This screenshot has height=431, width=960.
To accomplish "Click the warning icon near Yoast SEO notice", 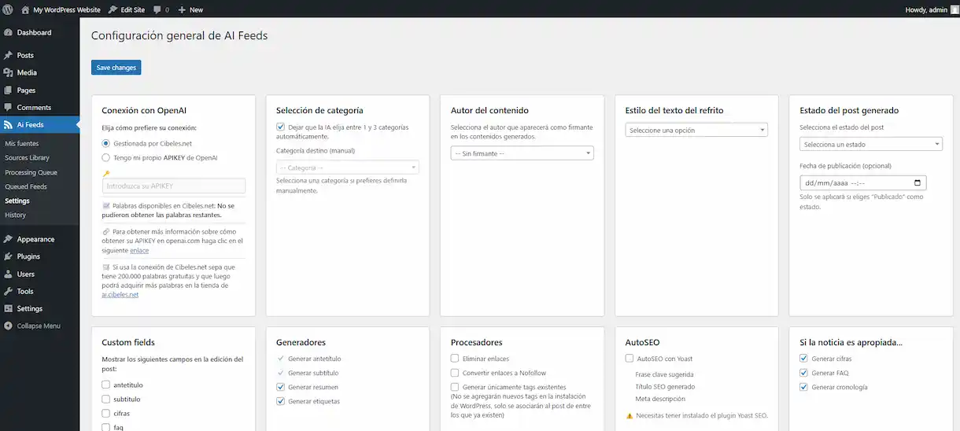I will click(x=629, y=415).
